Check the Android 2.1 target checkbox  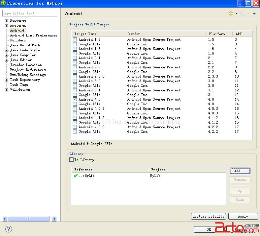pos(75,58)
